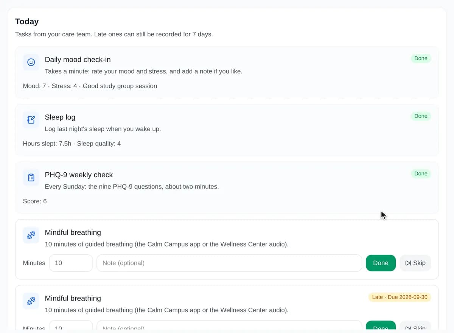Click the clipboard icon beside PHQ-9 weekly check
This screenshot has width=454, height=333.
click(31, 177)
